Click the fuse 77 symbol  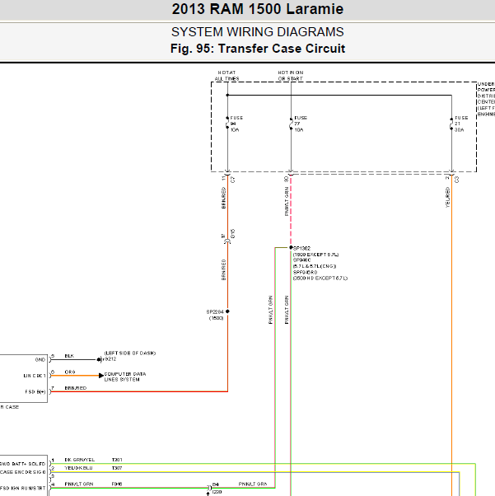(x=291, y=124)
